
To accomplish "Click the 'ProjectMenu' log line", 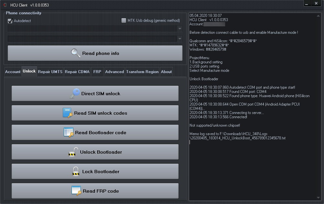I will 199,58.
